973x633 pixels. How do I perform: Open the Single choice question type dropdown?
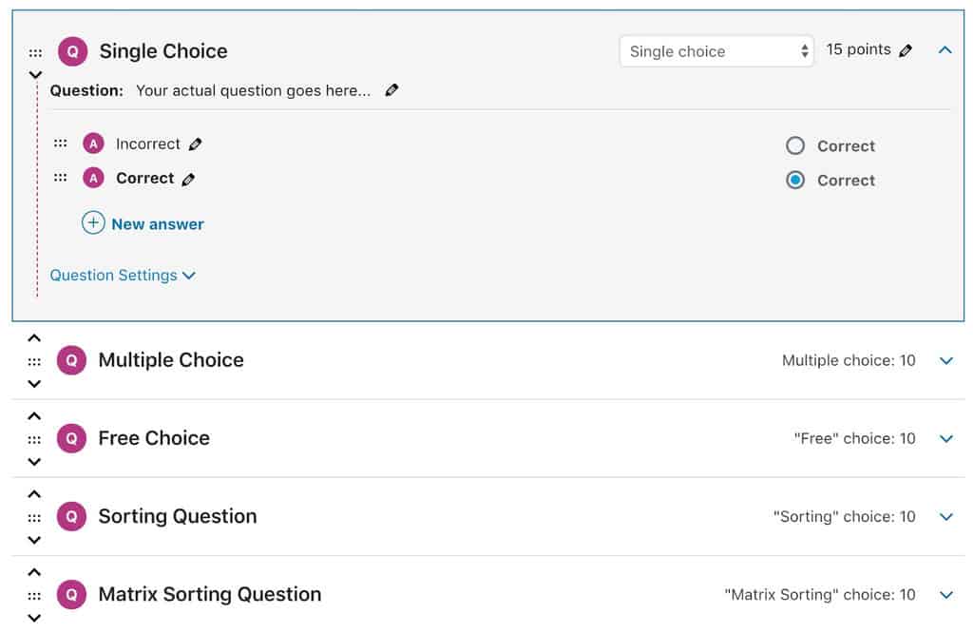716,51
